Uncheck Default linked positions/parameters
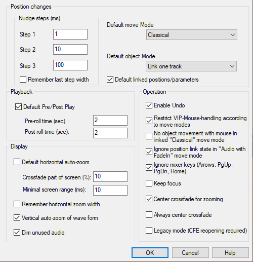The width and height of the screenshot is (253, 262). coord(110,80)
